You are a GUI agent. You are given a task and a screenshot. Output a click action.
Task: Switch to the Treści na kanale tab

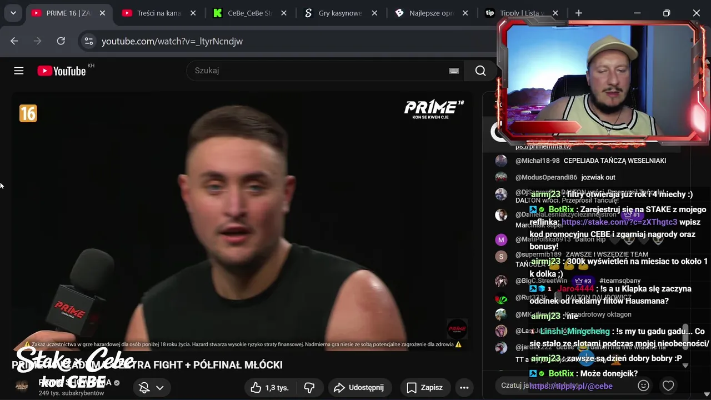[x=158, y=13]
